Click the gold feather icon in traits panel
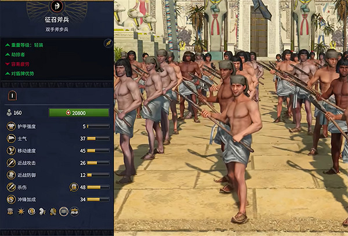The image size is (348, 236). (x=108, y=43)
